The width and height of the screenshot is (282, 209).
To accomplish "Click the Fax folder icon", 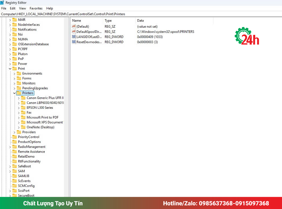I will point(23,112).
